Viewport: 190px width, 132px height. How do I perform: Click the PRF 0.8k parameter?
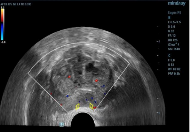tap(174, 73)
